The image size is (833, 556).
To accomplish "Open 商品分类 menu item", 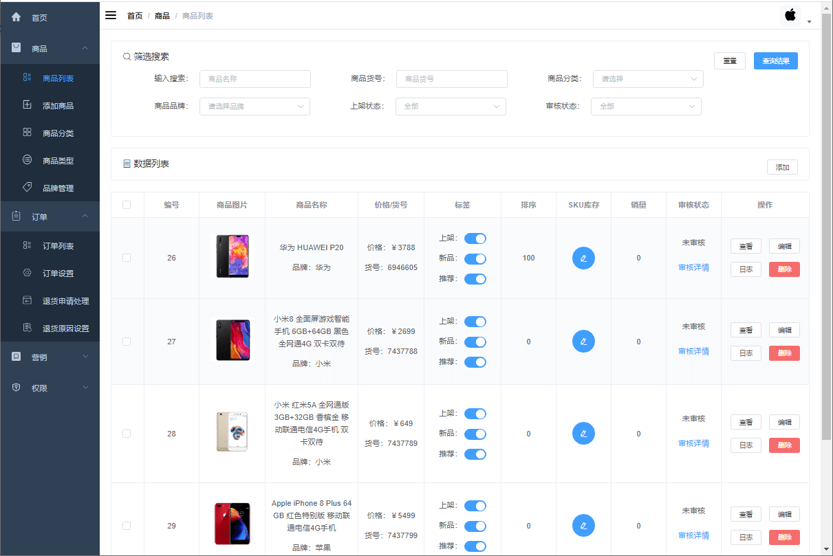I will click(50, 133).
